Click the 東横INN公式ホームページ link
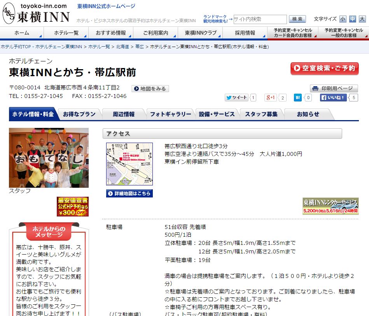369x316 pixels. 107,6
